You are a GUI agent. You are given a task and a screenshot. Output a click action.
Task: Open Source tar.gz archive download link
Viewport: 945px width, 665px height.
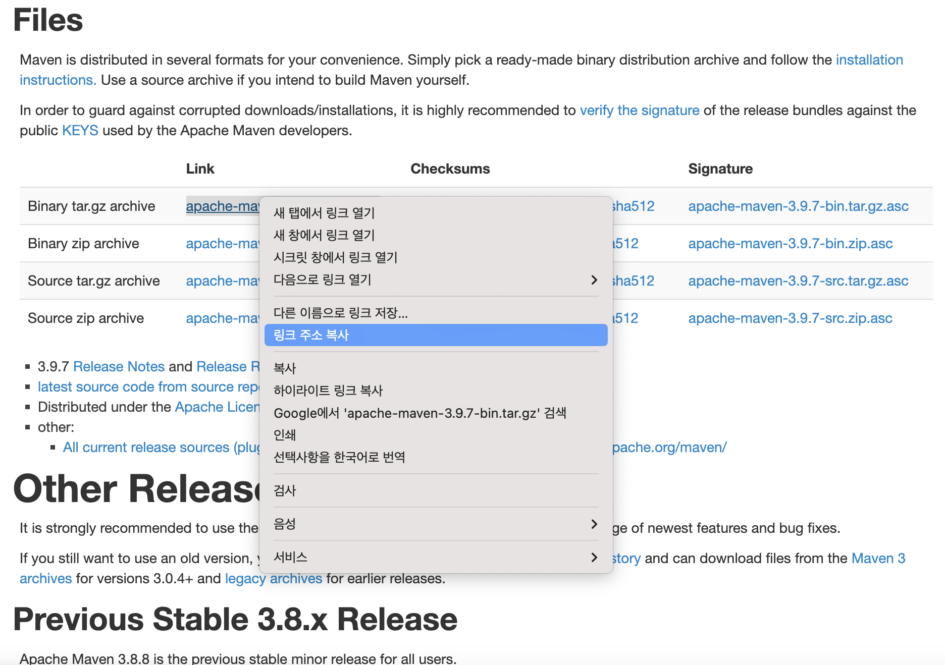point(223,281)
